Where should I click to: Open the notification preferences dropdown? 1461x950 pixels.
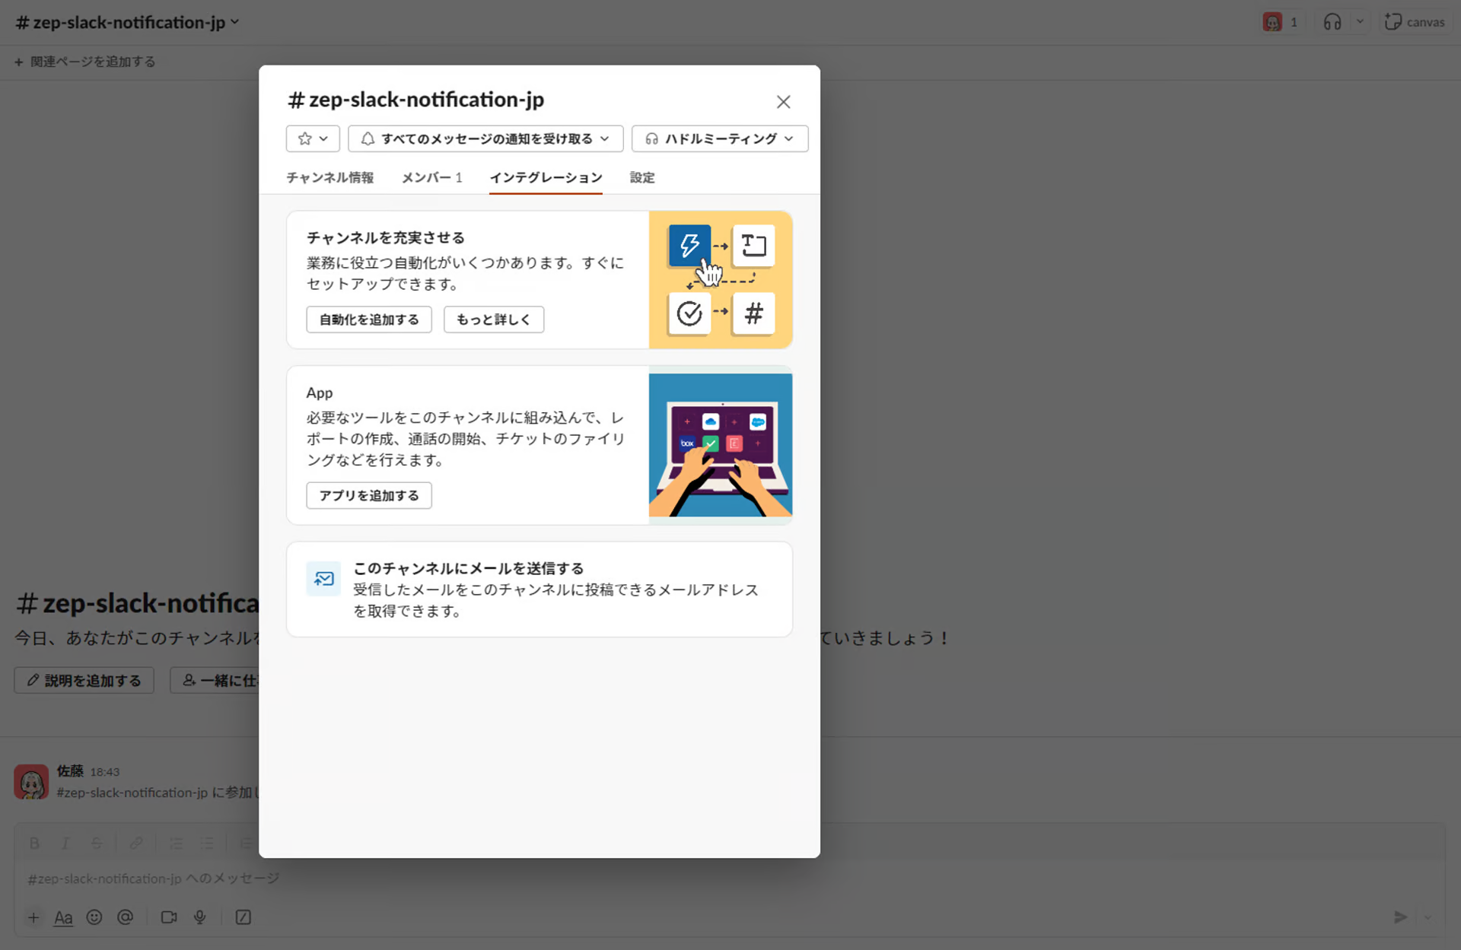tap(485, 138)
